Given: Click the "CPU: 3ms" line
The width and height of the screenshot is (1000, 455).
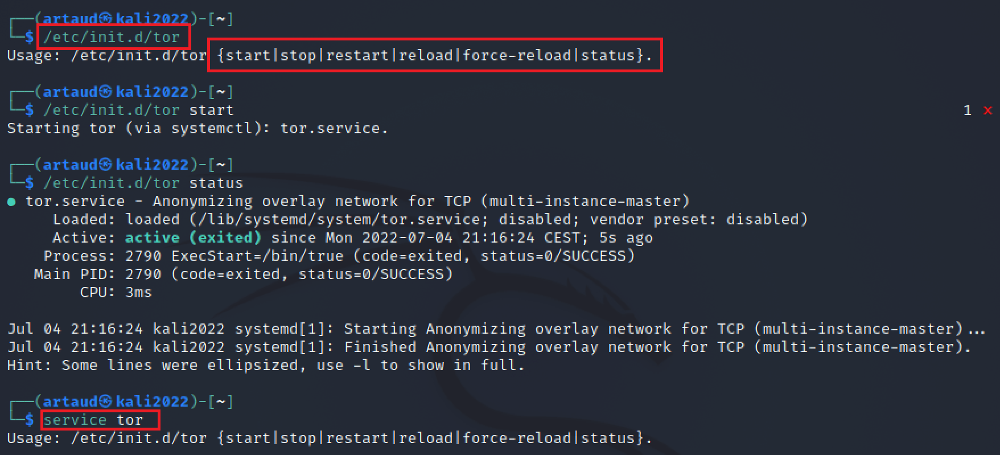Looking at the screenshot, I should pos(116,292).
